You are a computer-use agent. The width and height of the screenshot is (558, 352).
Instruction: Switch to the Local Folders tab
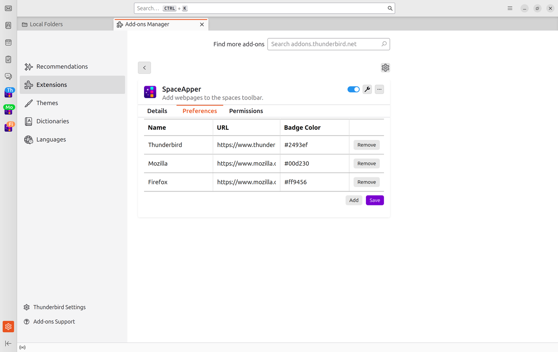pyautogui.click(x=66, y=24)
